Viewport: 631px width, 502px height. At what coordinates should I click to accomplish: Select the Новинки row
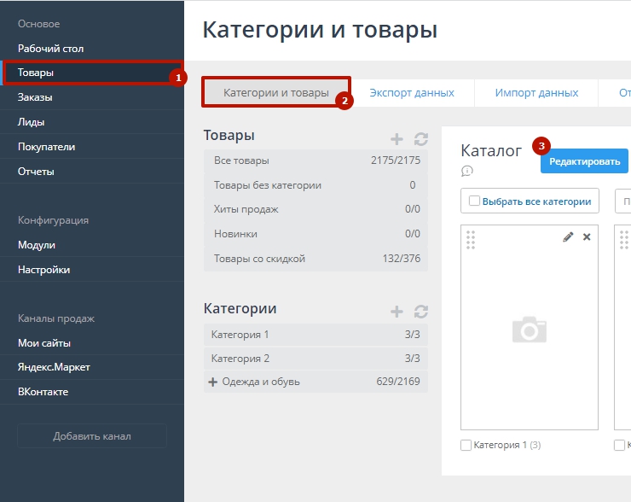point(315,234)
